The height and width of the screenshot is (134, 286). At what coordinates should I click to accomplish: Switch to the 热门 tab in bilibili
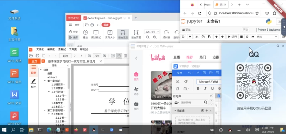pyautogui.click(x=203, y=57)
